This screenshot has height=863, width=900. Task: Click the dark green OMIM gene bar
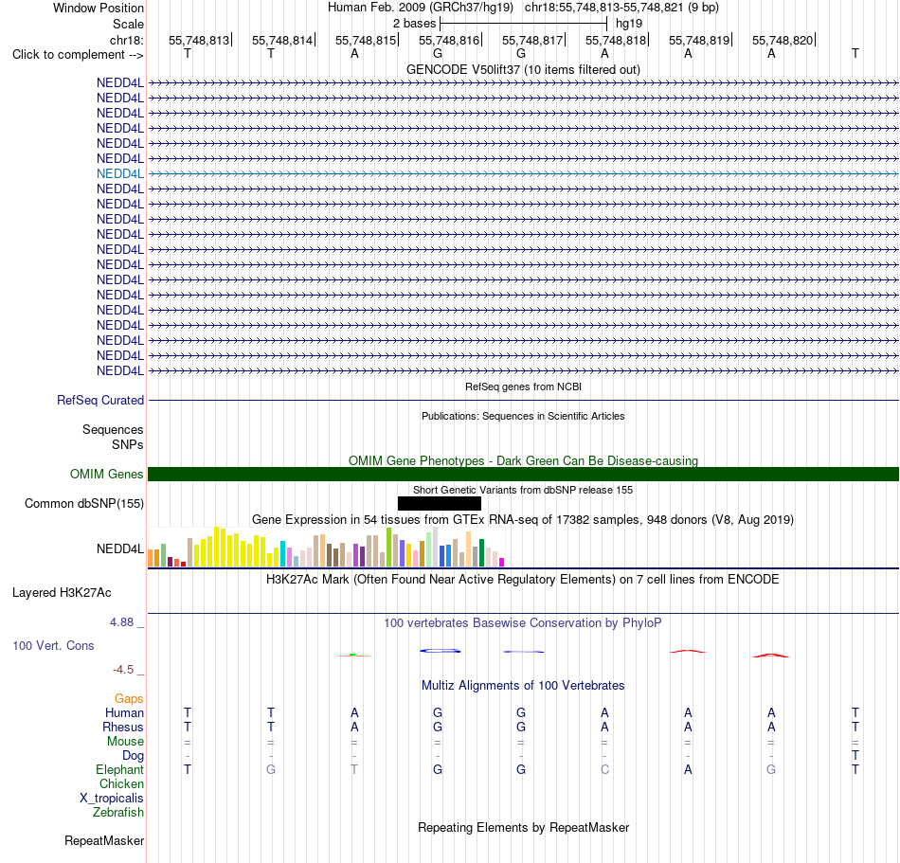pyautogui.click(x=523, y=474)
